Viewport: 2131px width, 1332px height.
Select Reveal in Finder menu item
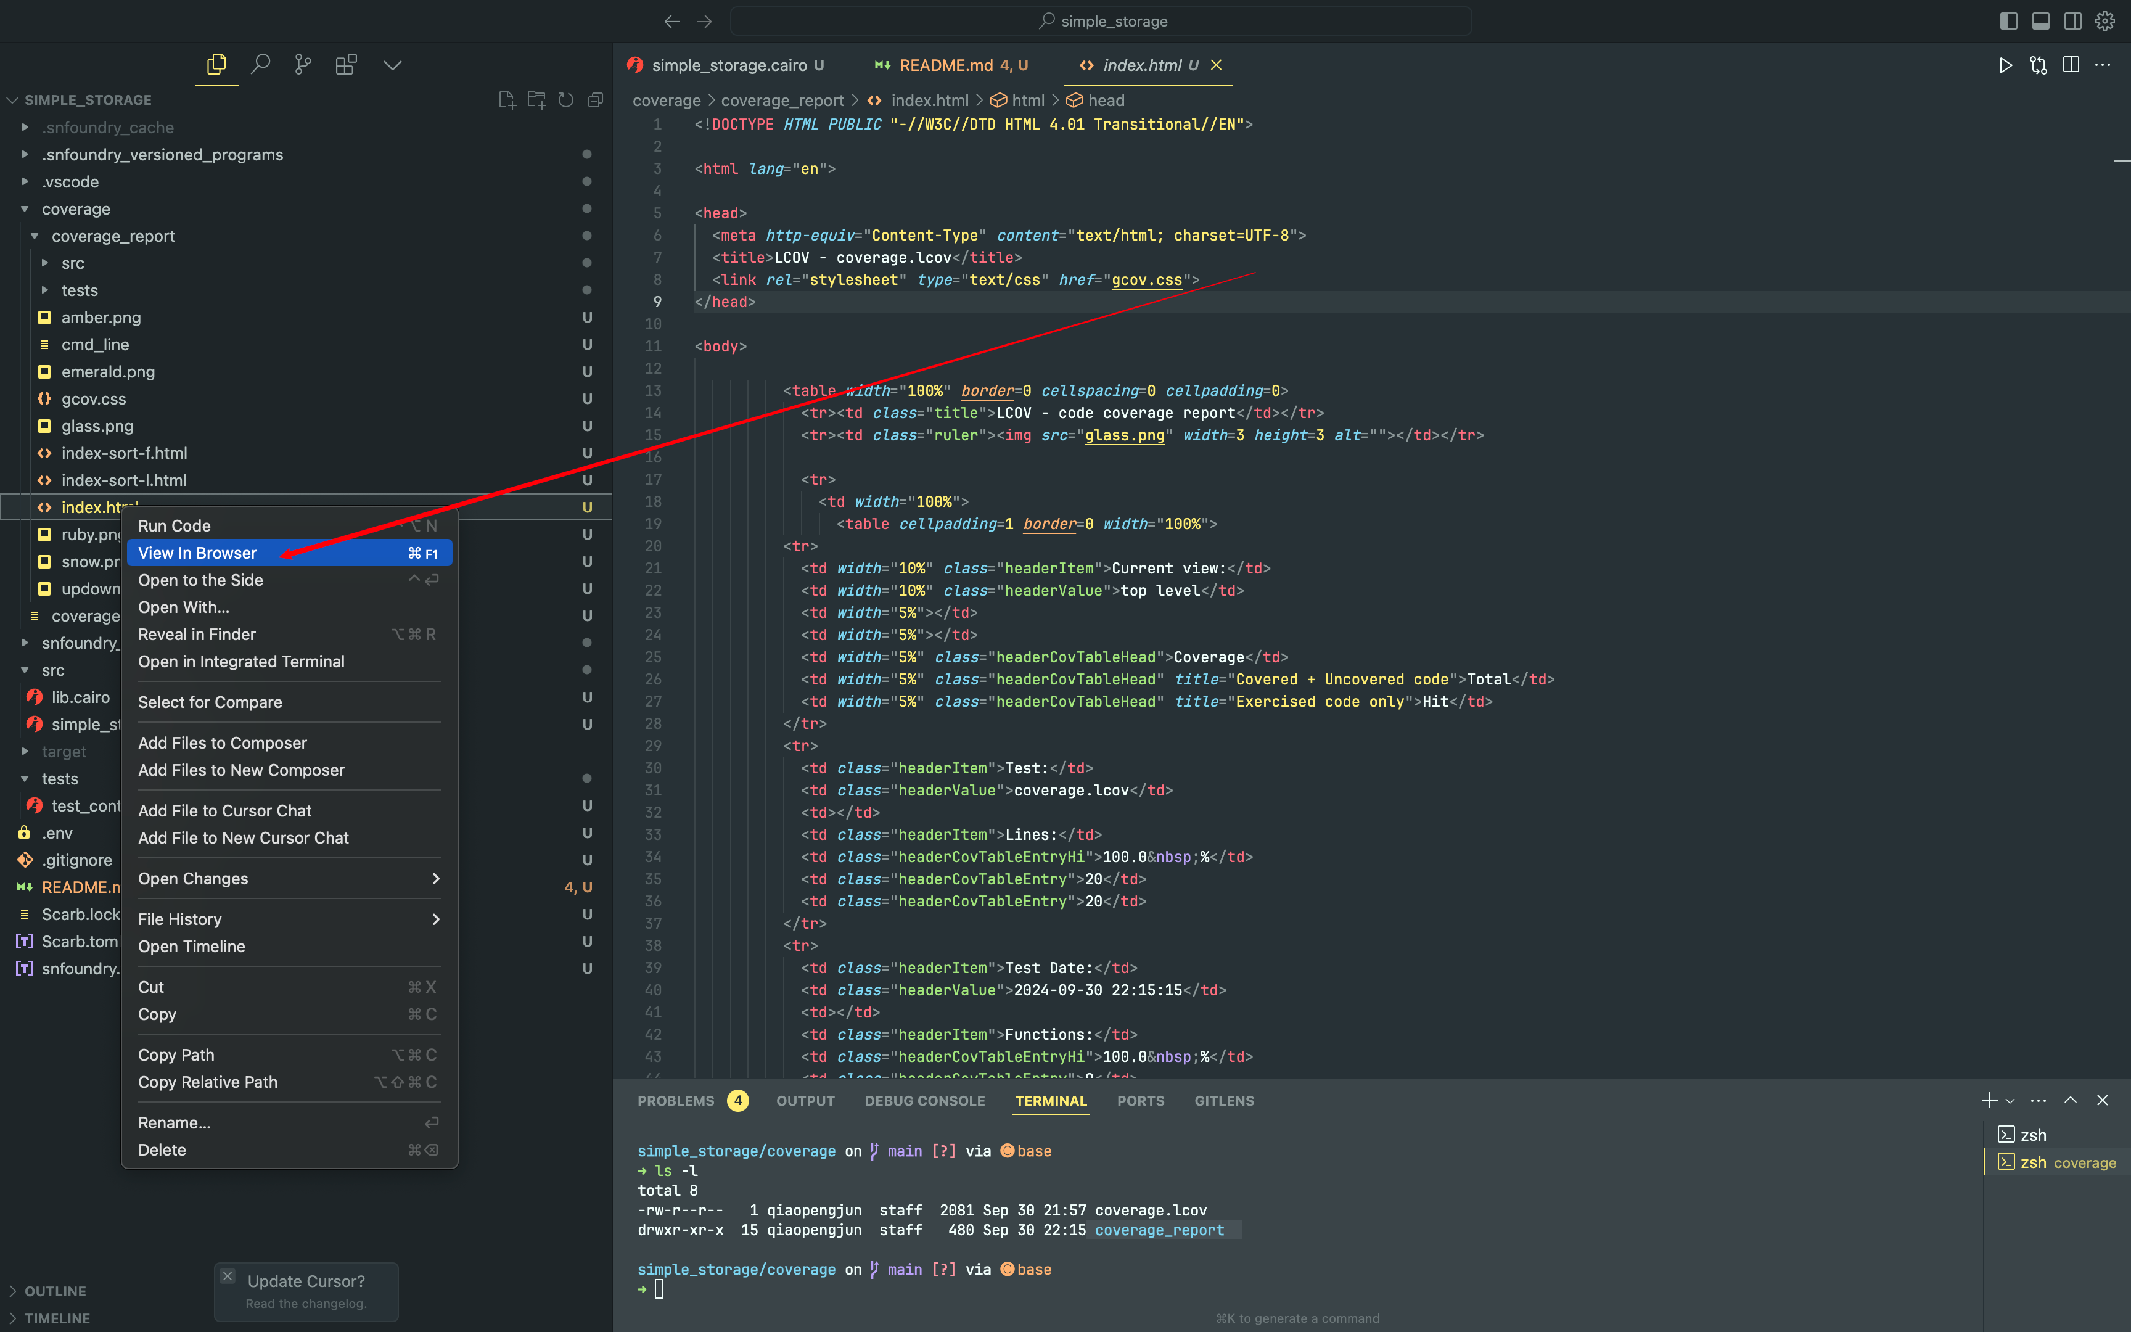pyautogui.click(x=289, y=635)
